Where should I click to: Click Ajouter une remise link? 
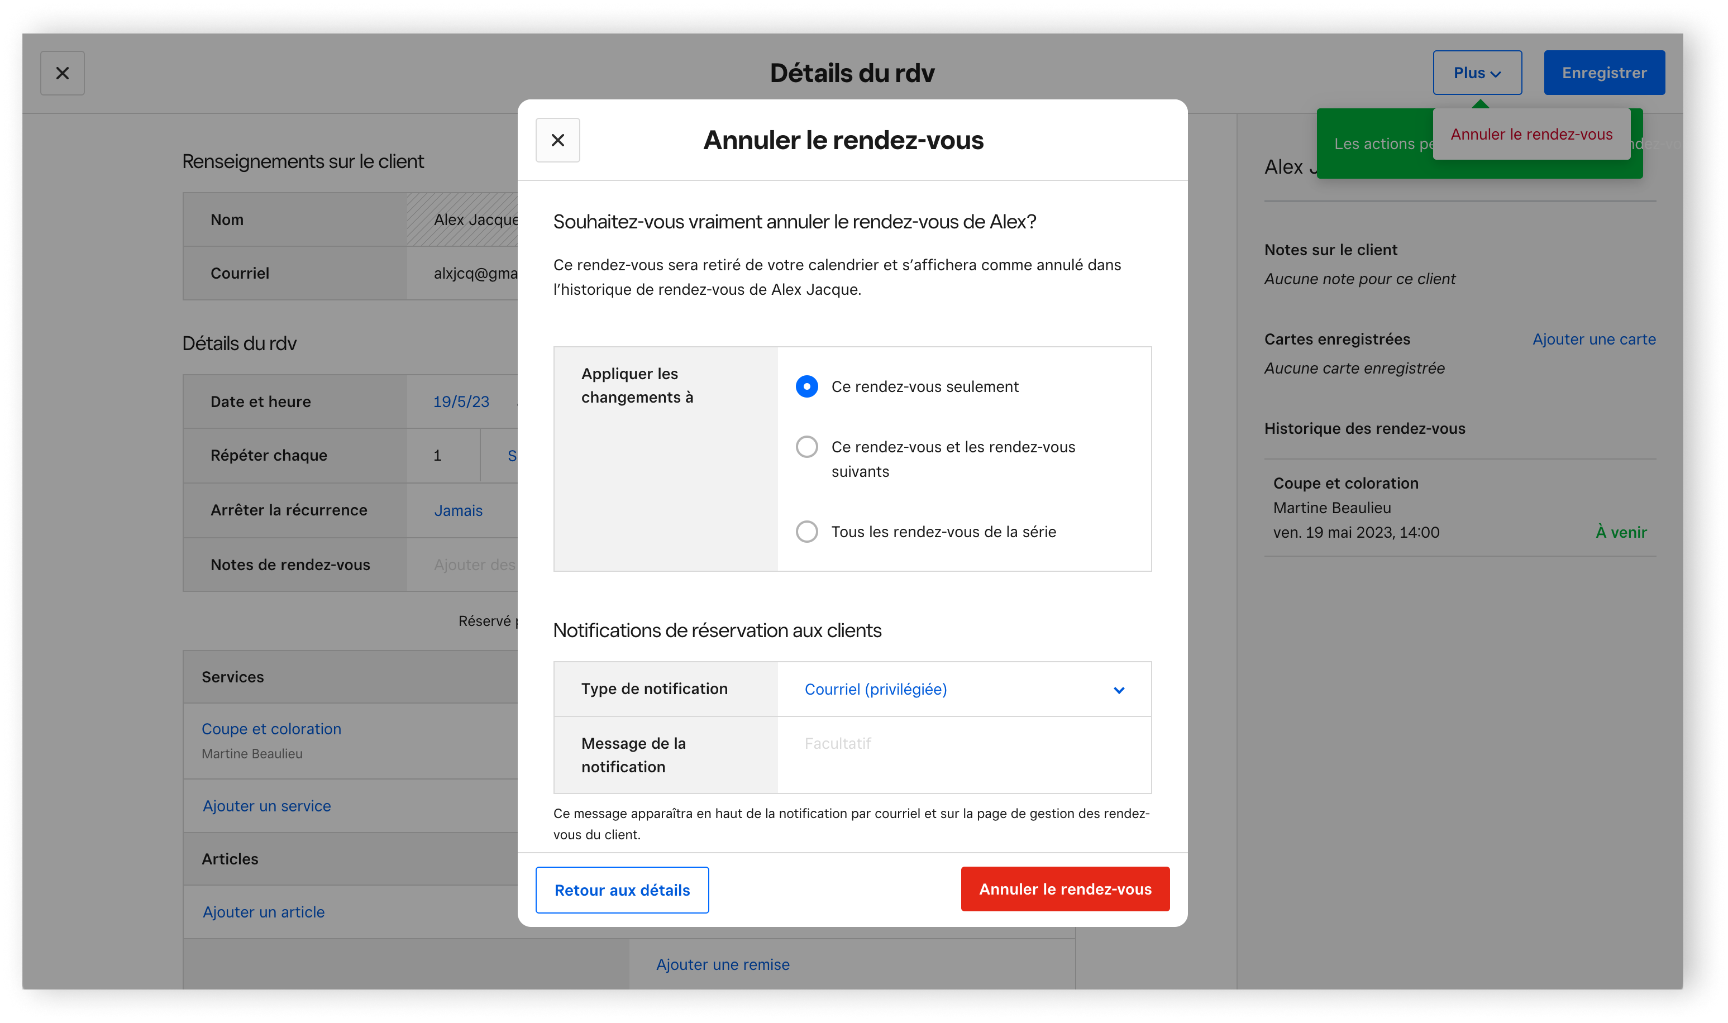tap(722, 964)
